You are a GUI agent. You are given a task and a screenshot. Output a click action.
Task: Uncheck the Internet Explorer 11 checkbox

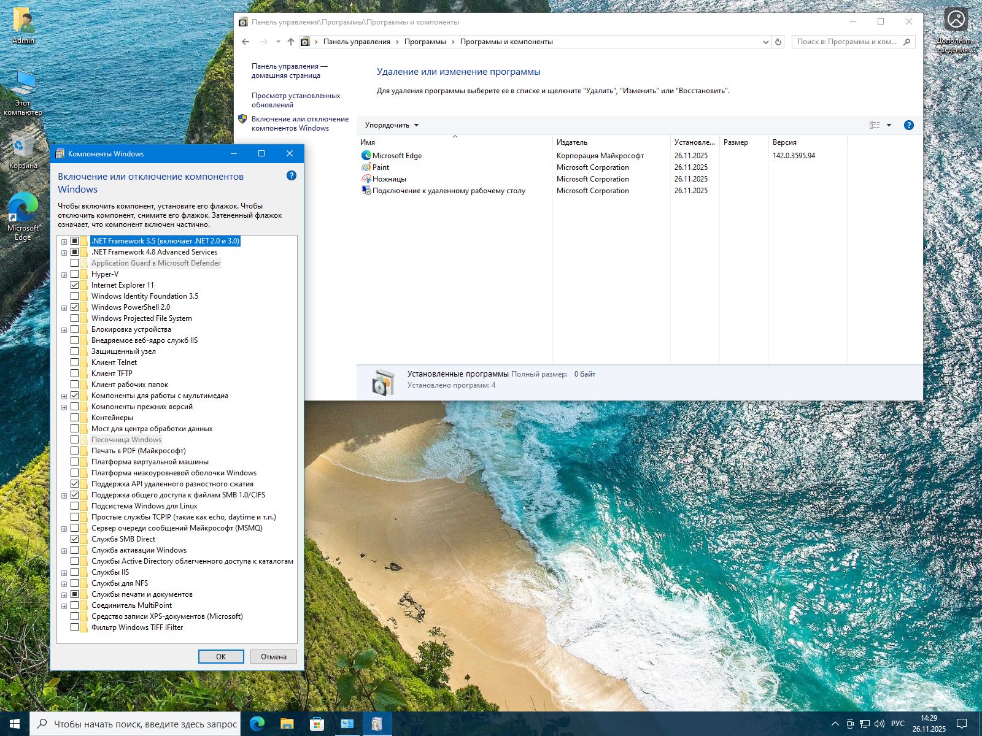(x=75, y=285)
